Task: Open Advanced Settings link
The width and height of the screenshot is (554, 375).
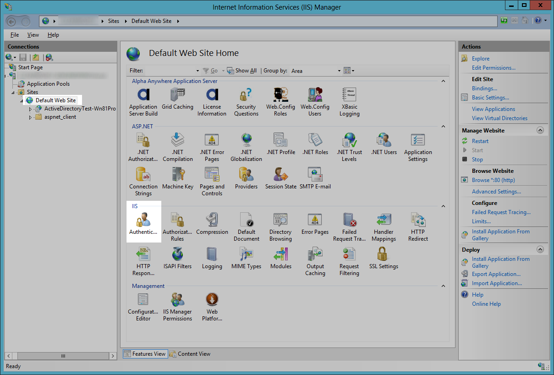Action: click(496, 192)
